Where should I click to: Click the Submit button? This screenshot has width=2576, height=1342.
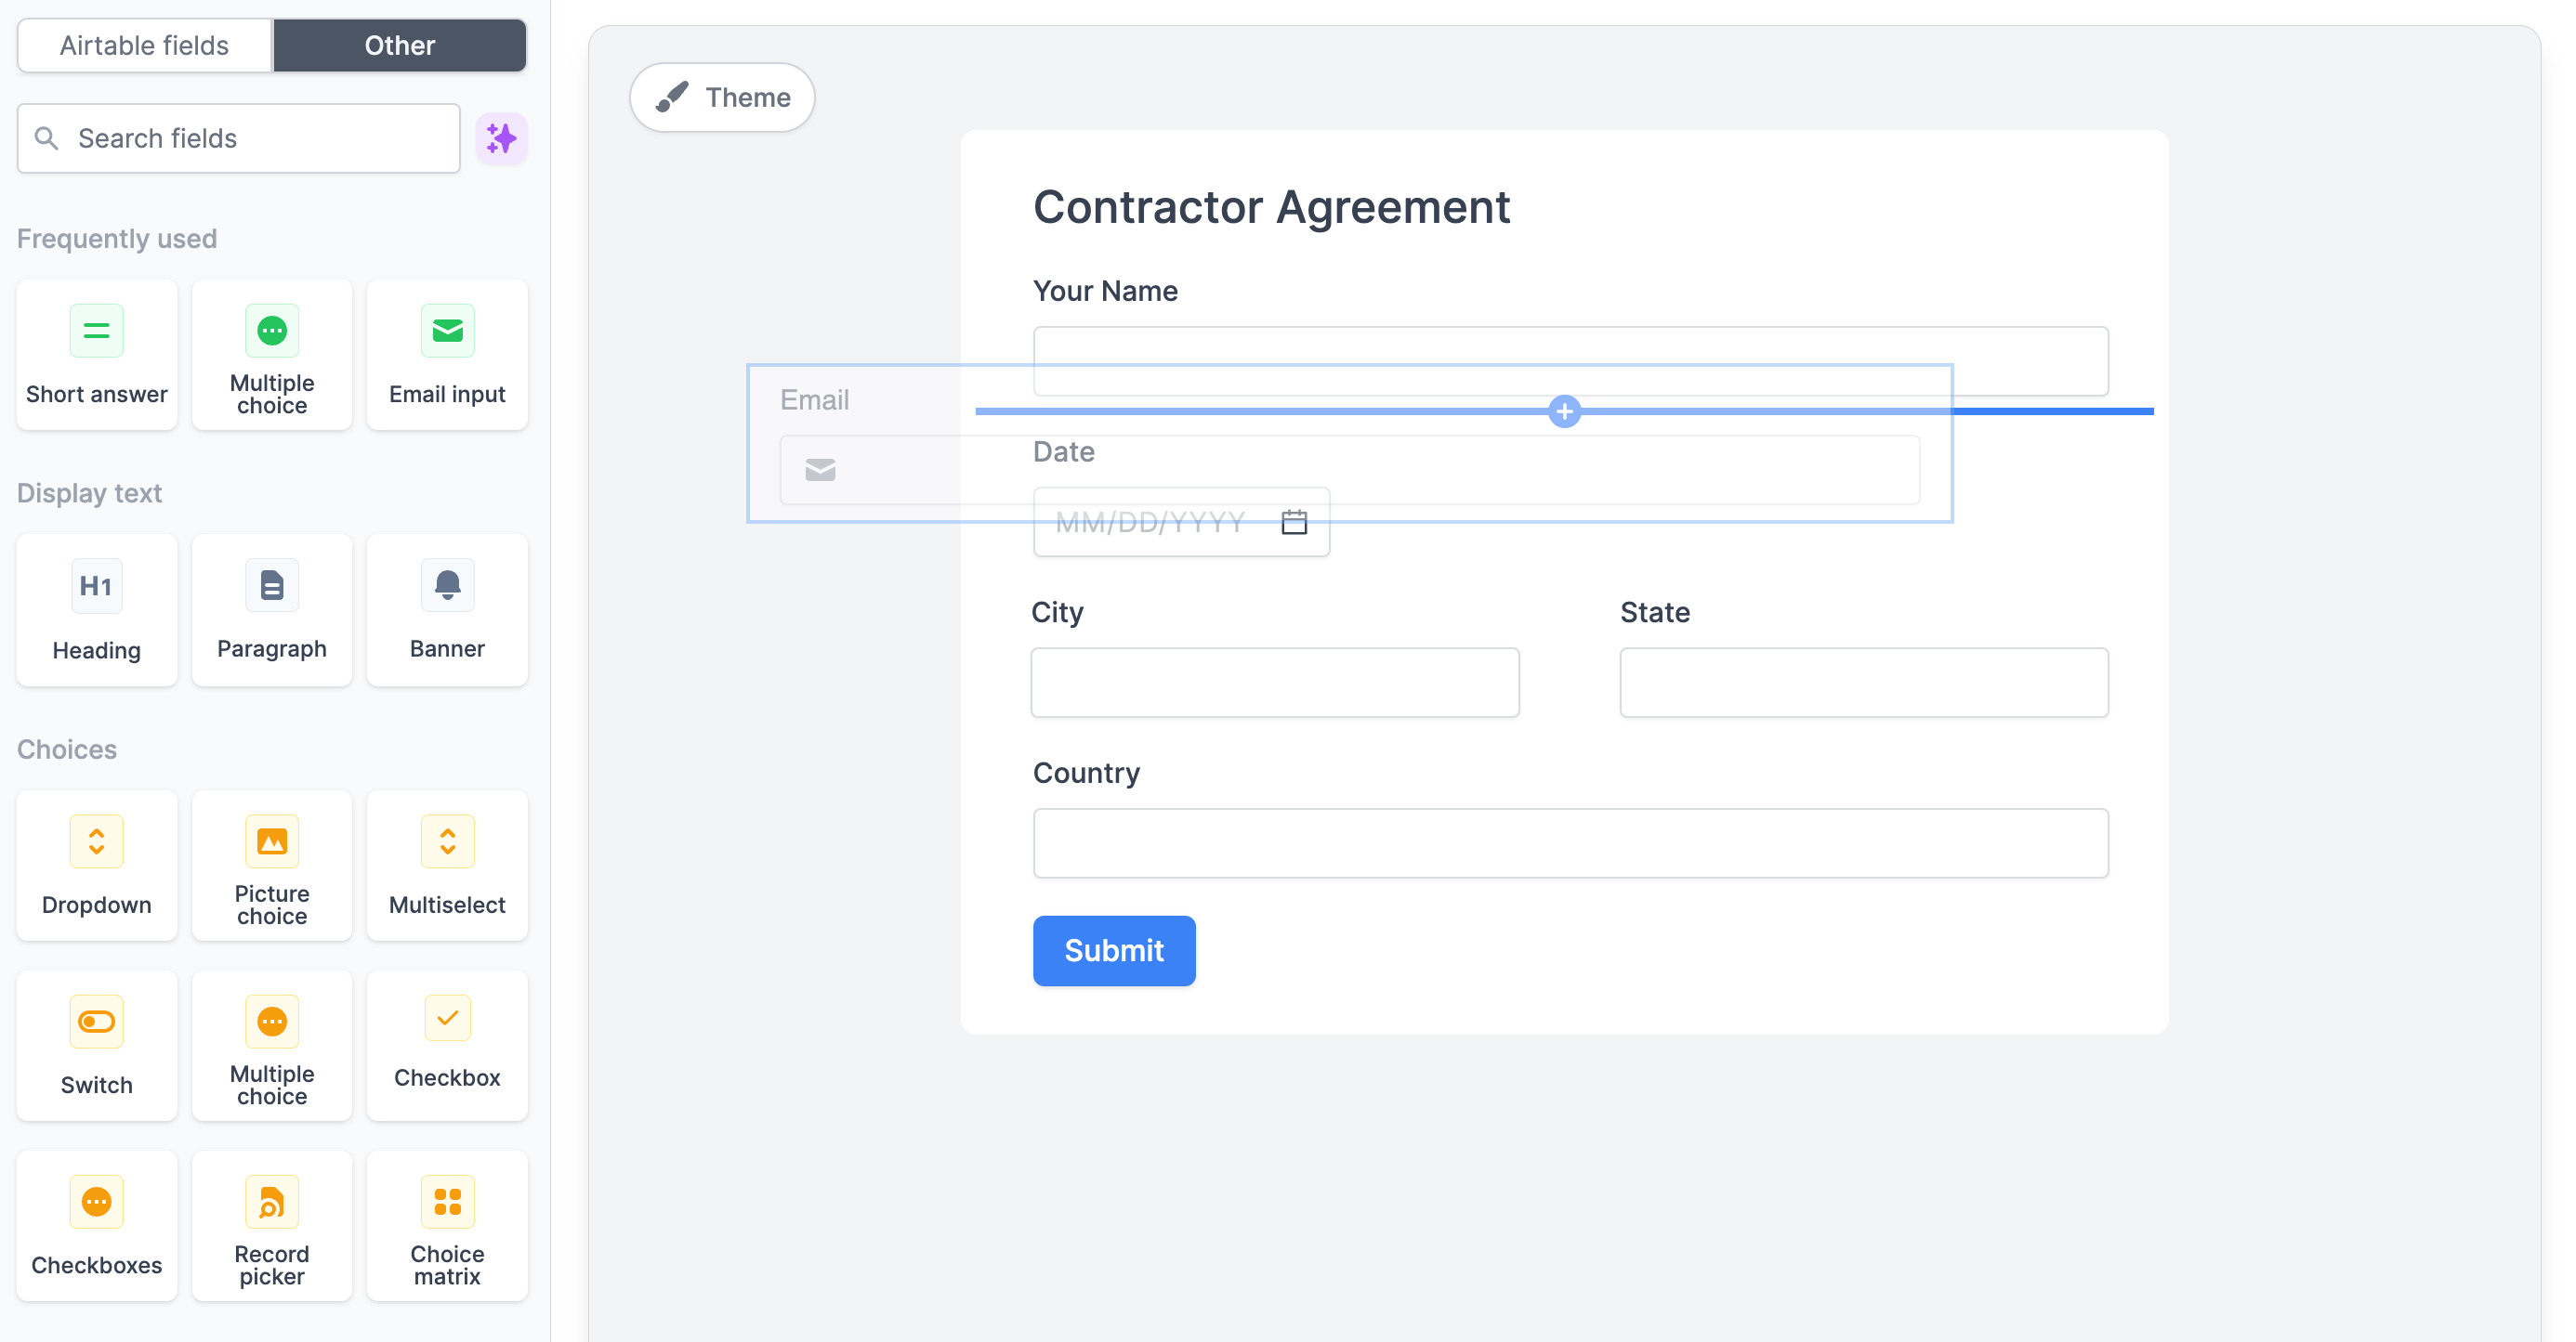[1113, 950]
